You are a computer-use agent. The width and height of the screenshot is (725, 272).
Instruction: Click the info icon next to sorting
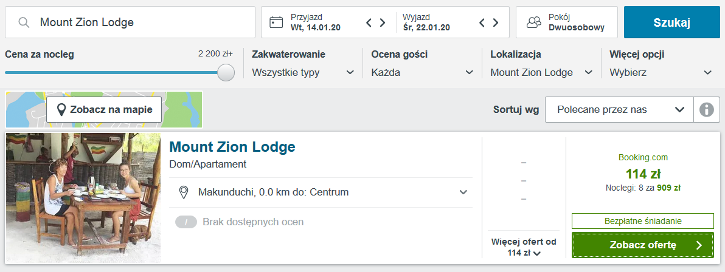pyautogui.click(x=707, y=110)
